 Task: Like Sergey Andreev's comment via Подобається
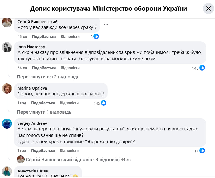coord(43,151)
